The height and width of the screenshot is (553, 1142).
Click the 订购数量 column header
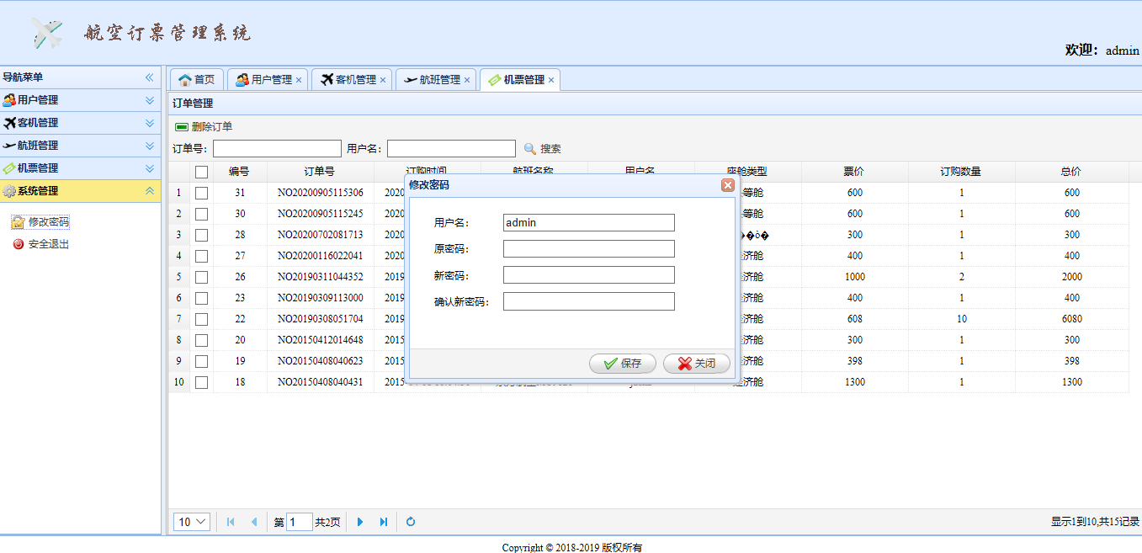(961, 172)
